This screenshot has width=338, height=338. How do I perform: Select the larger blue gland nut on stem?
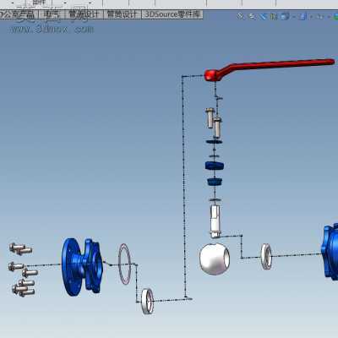pyautogui.click(x=215, y=166)
